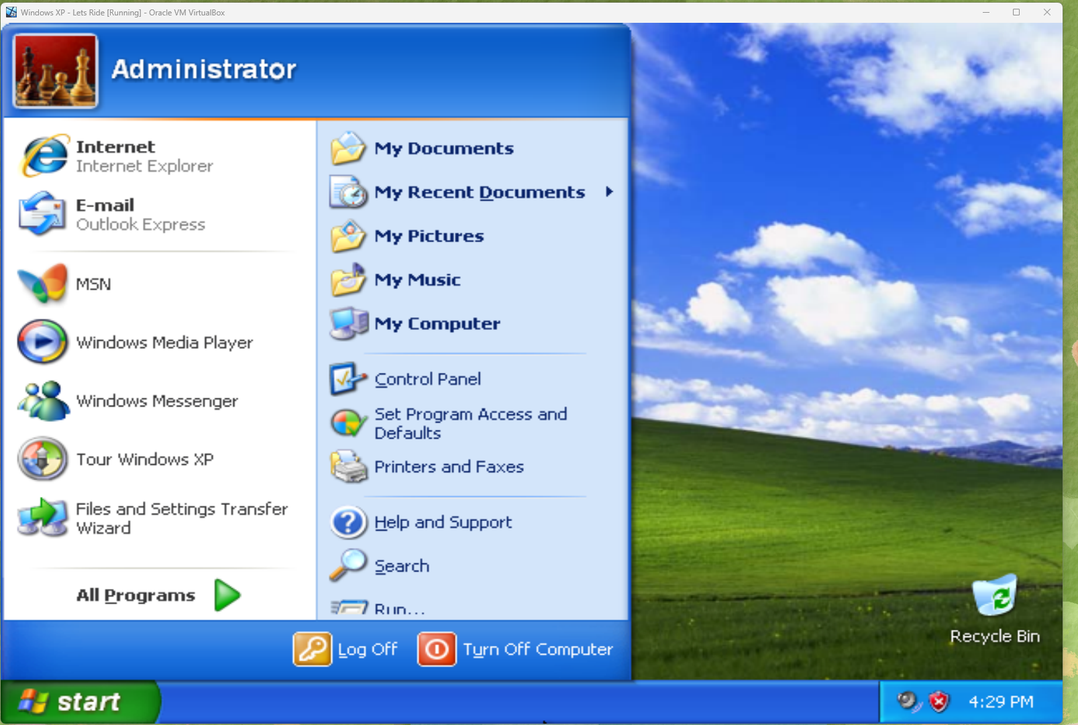Click the Recycle Bin label text
The image size is (1078, 725).
pos(995,636)
